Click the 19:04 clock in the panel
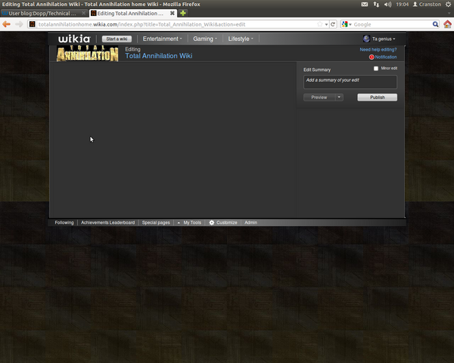454x363 pixels. (x=403, y=5)
